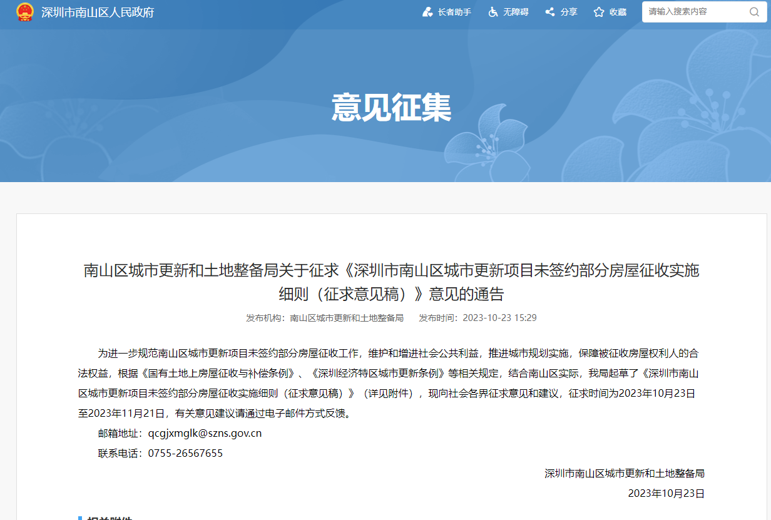Open the 长者助手 text link
The width and height of the screenshot is (771, 520).
(x=454, y=12)
